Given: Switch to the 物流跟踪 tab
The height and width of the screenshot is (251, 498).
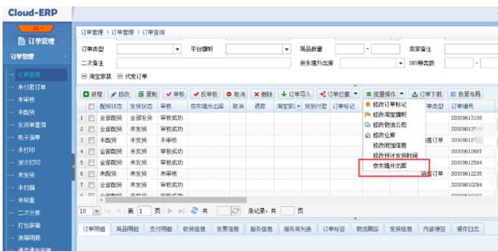Looking at the screenshot, I should [367, 229].
